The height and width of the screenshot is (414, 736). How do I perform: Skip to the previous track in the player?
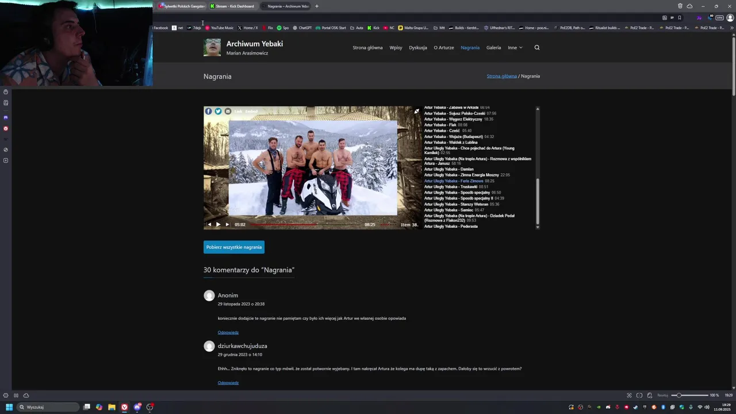(209, 224)
